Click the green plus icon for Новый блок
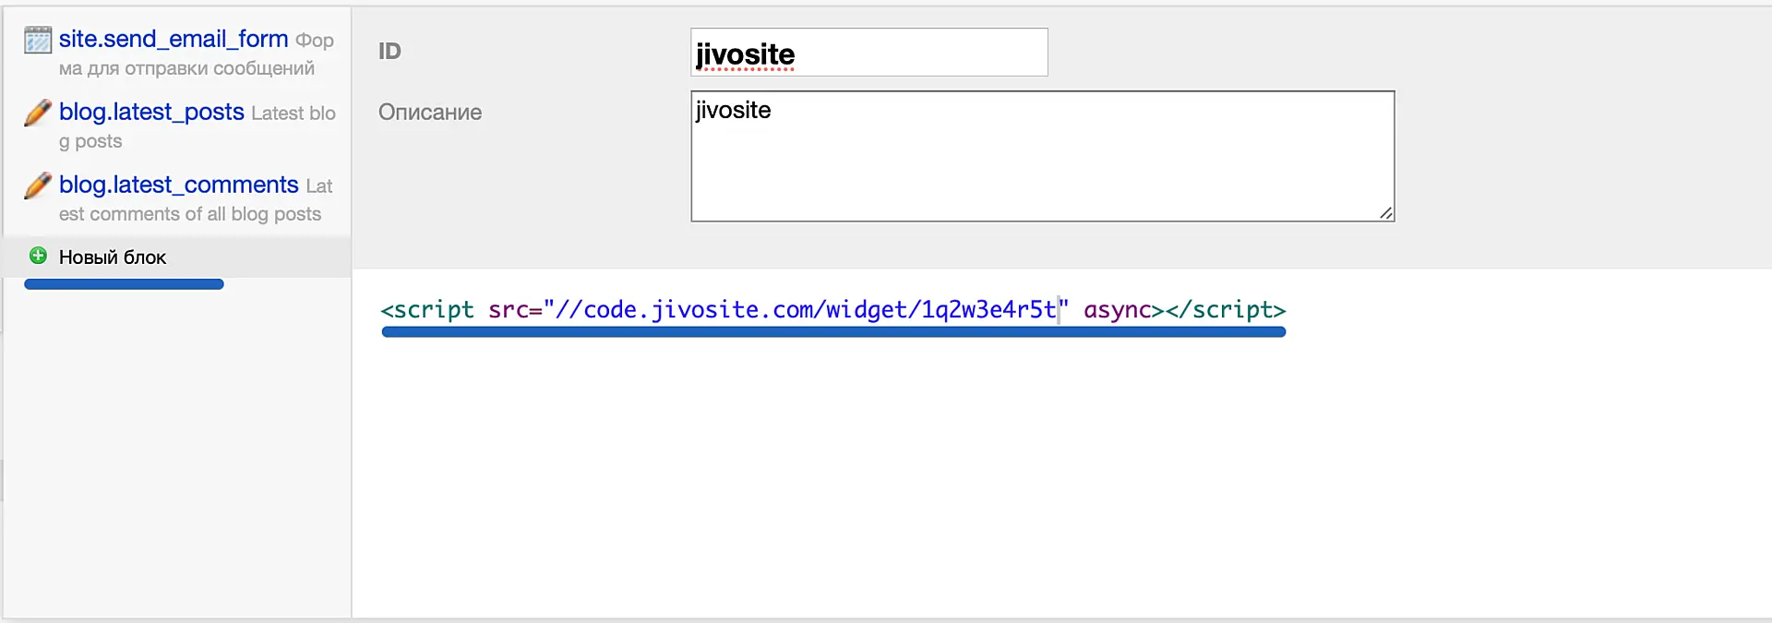This screenshot has height=623, width=1772. pos(38,256)
